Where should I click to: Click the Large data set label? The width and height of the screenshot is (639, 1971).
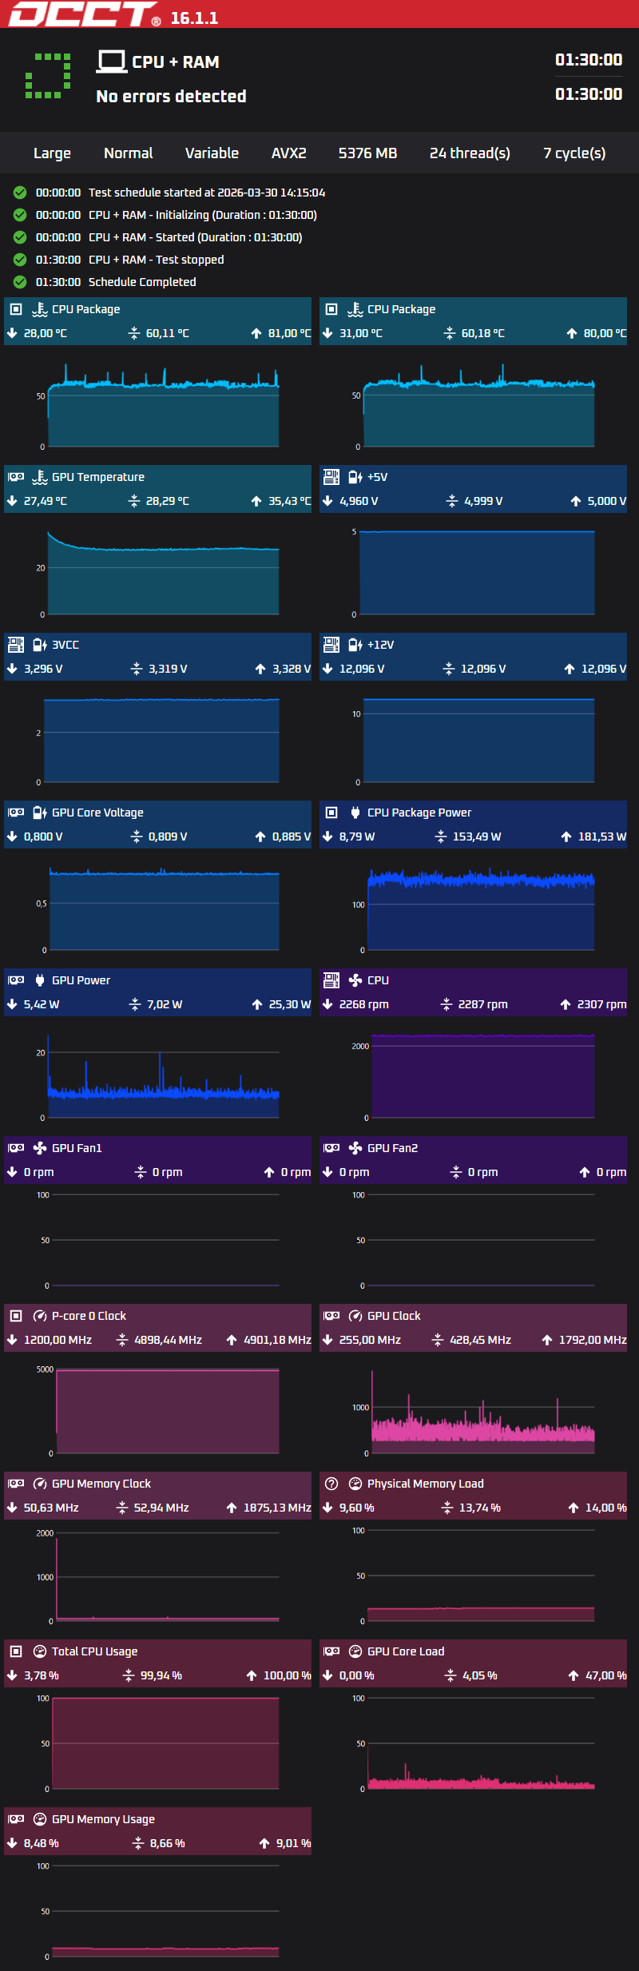pos(52,153)
